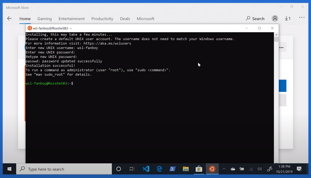Click the terminal scrollbar up arrow
Image resolution: width=311 pixels, height=178 pixels.
pyautogui.click(x=276, y=35)
